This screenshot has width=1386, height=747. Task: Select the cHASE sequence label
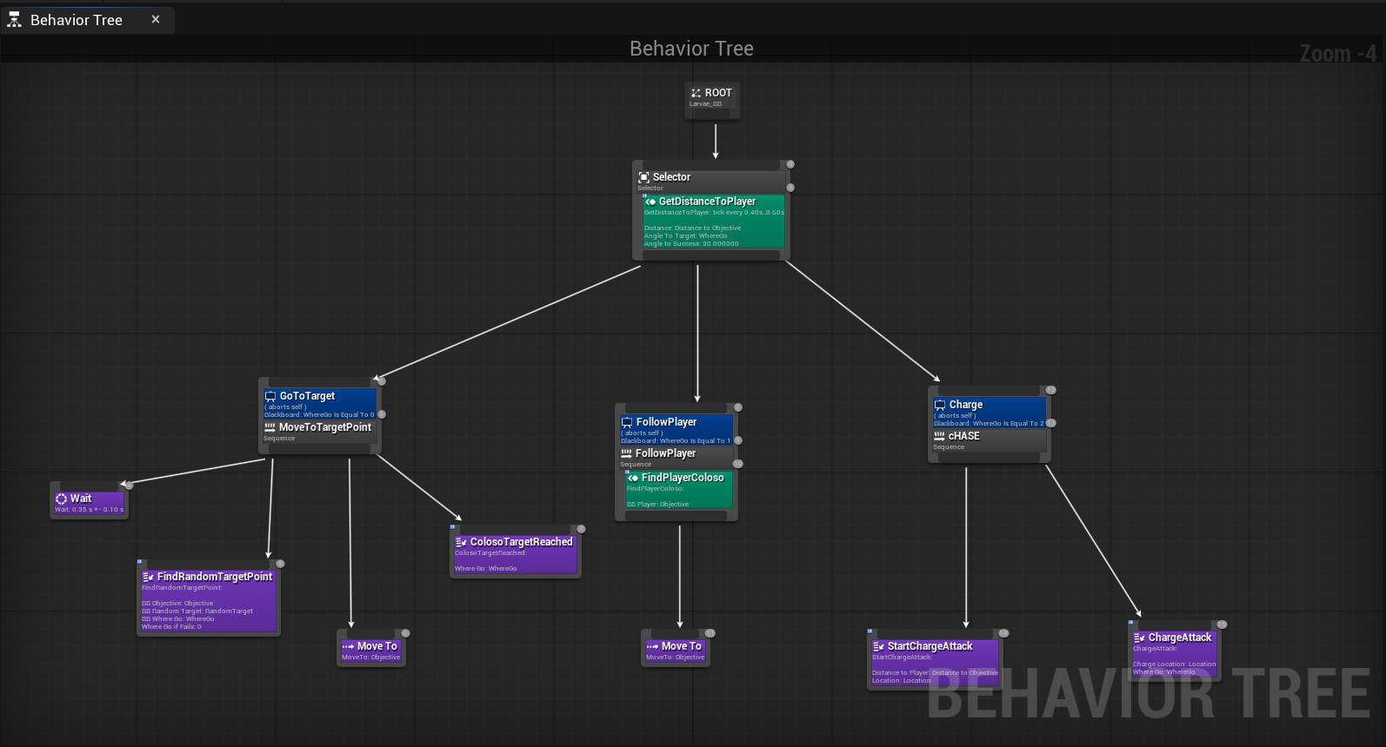pyautogui.click(x=963, y=436)
